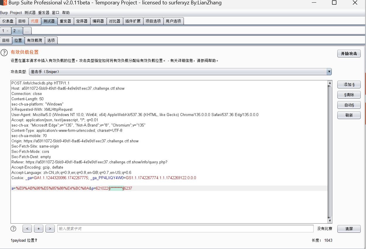
Task: Switch to the 仪表盘 tab
Action: [x=8, y=21]
